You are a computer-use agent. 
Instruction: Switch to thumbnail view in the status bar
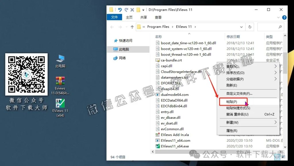tap(283, 157)
